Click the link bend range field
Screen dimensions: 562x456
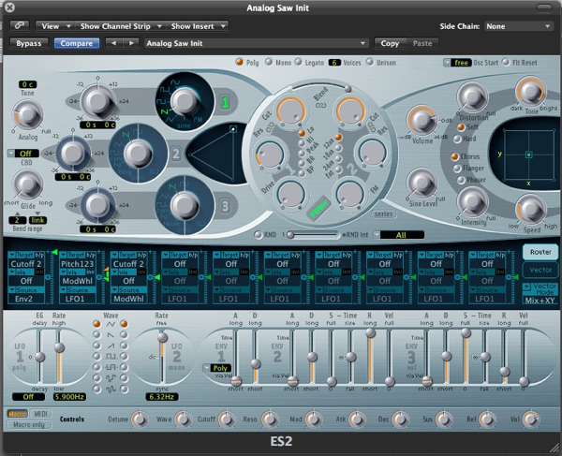point(37,220)
